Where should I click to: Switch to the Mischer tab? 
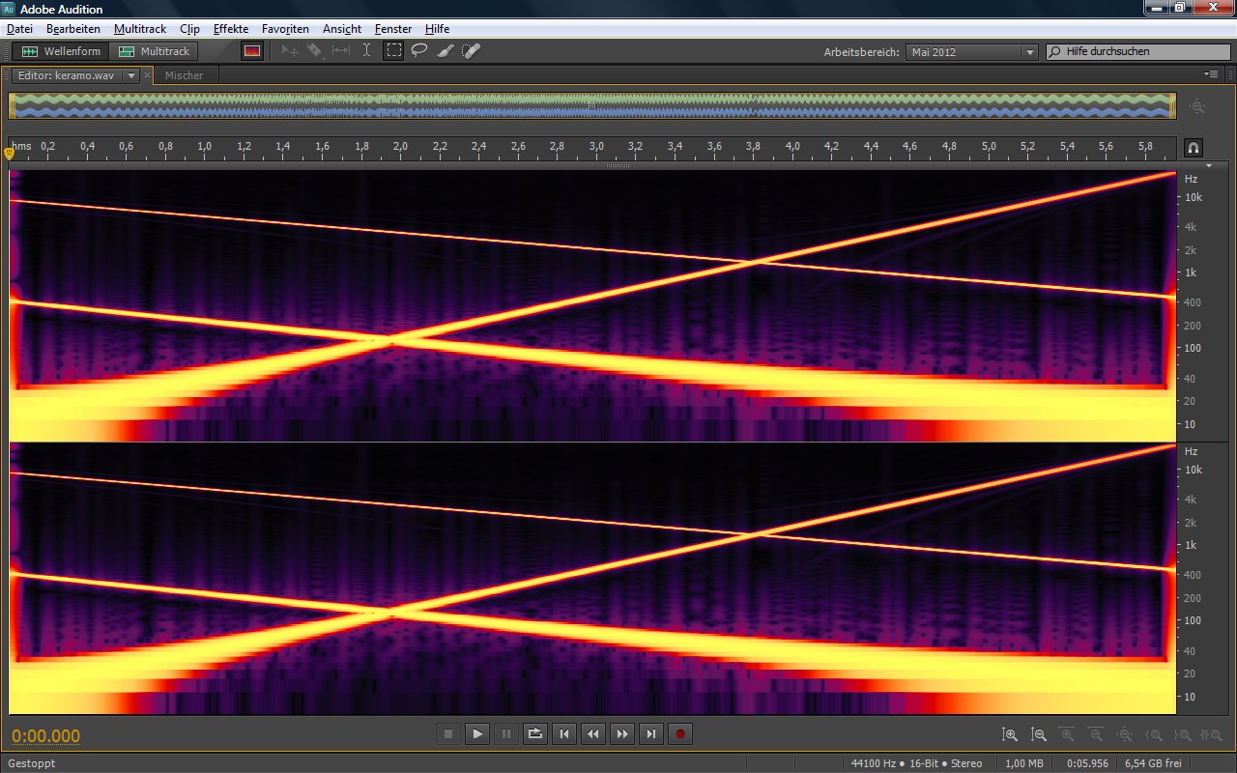(x=184, y=75)
